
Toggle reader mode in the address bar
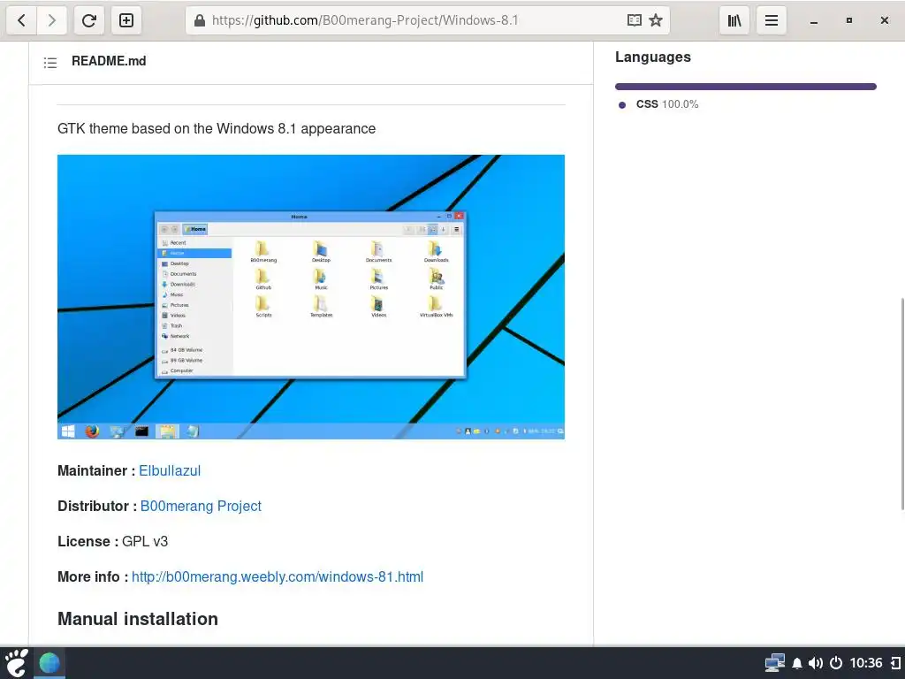point(635,21)
